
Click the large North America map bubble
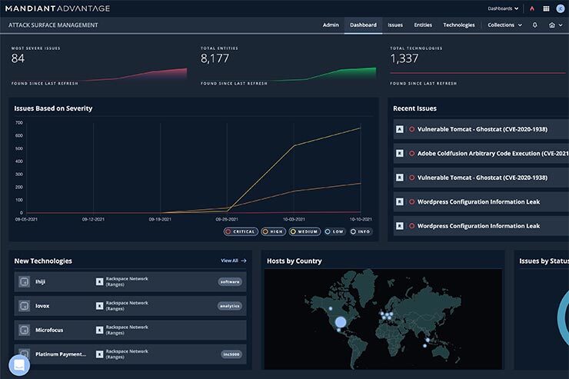point(341,321)
